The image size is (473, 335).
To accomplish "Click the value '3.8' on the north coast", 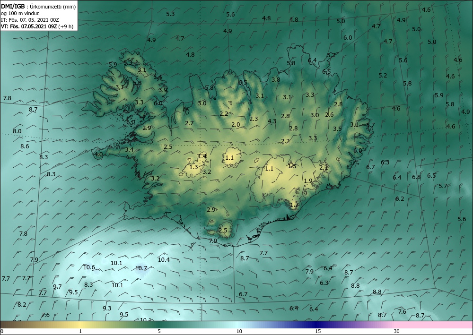I will 276,80.
